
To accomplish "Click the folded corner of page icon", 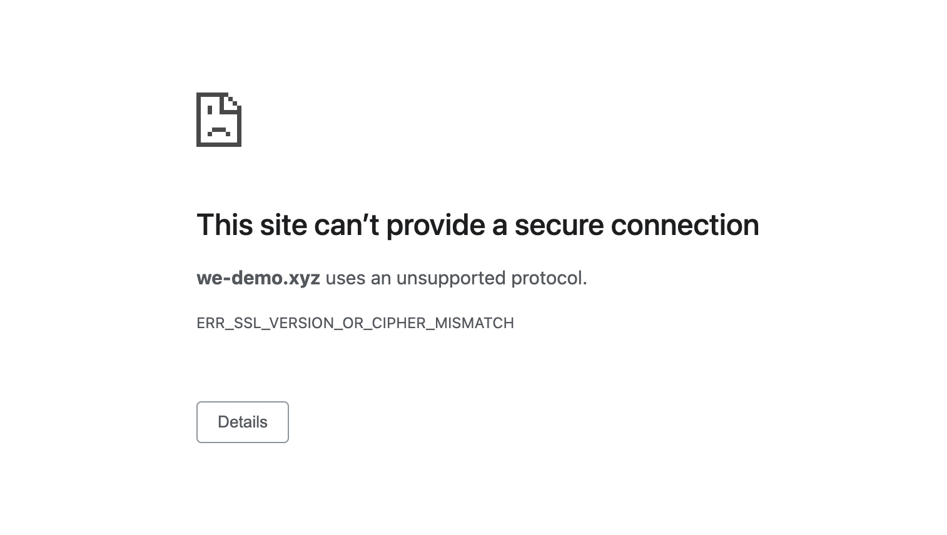I will click(235, 100).
